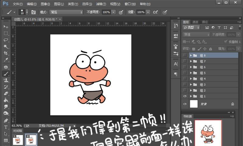
Task: Hide the 组 1 group eye
Action: [x=185, y=96]
